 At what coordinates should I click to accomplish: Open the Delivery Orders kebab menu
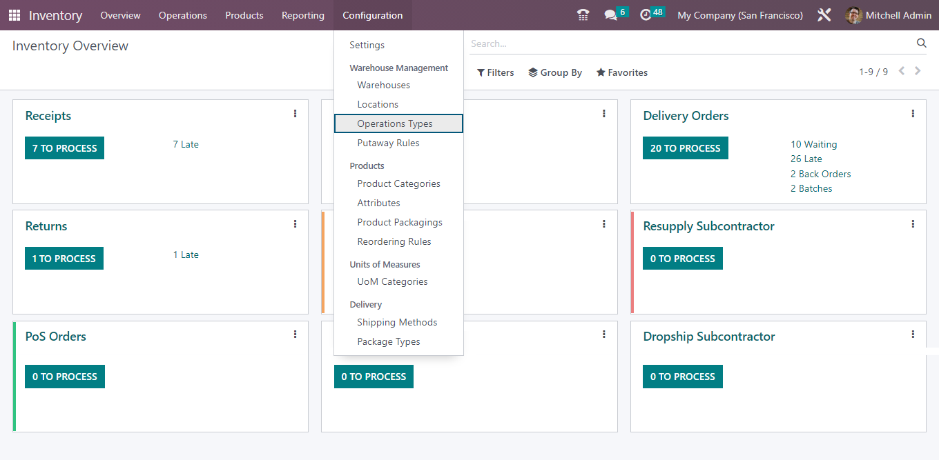[913, 113]
